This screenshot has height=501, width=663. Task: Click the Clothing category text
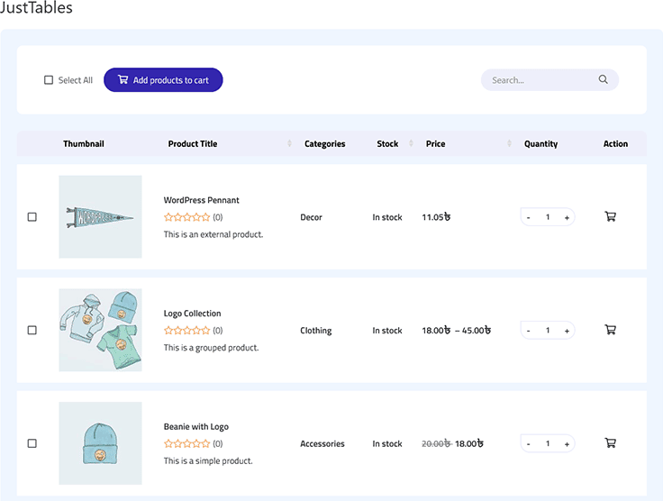pos(316,331)
